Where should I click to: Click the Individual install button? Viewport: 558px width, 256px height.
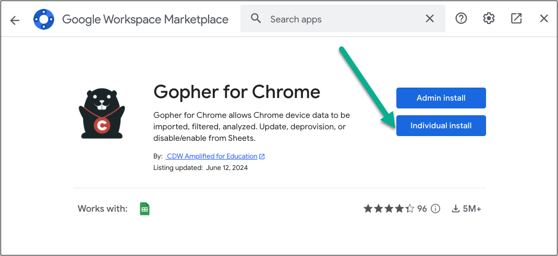(x=441, y=126)
